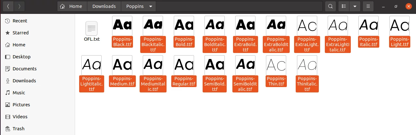
Task: Open Pictures in the sidebar
Action: point(37,105)
